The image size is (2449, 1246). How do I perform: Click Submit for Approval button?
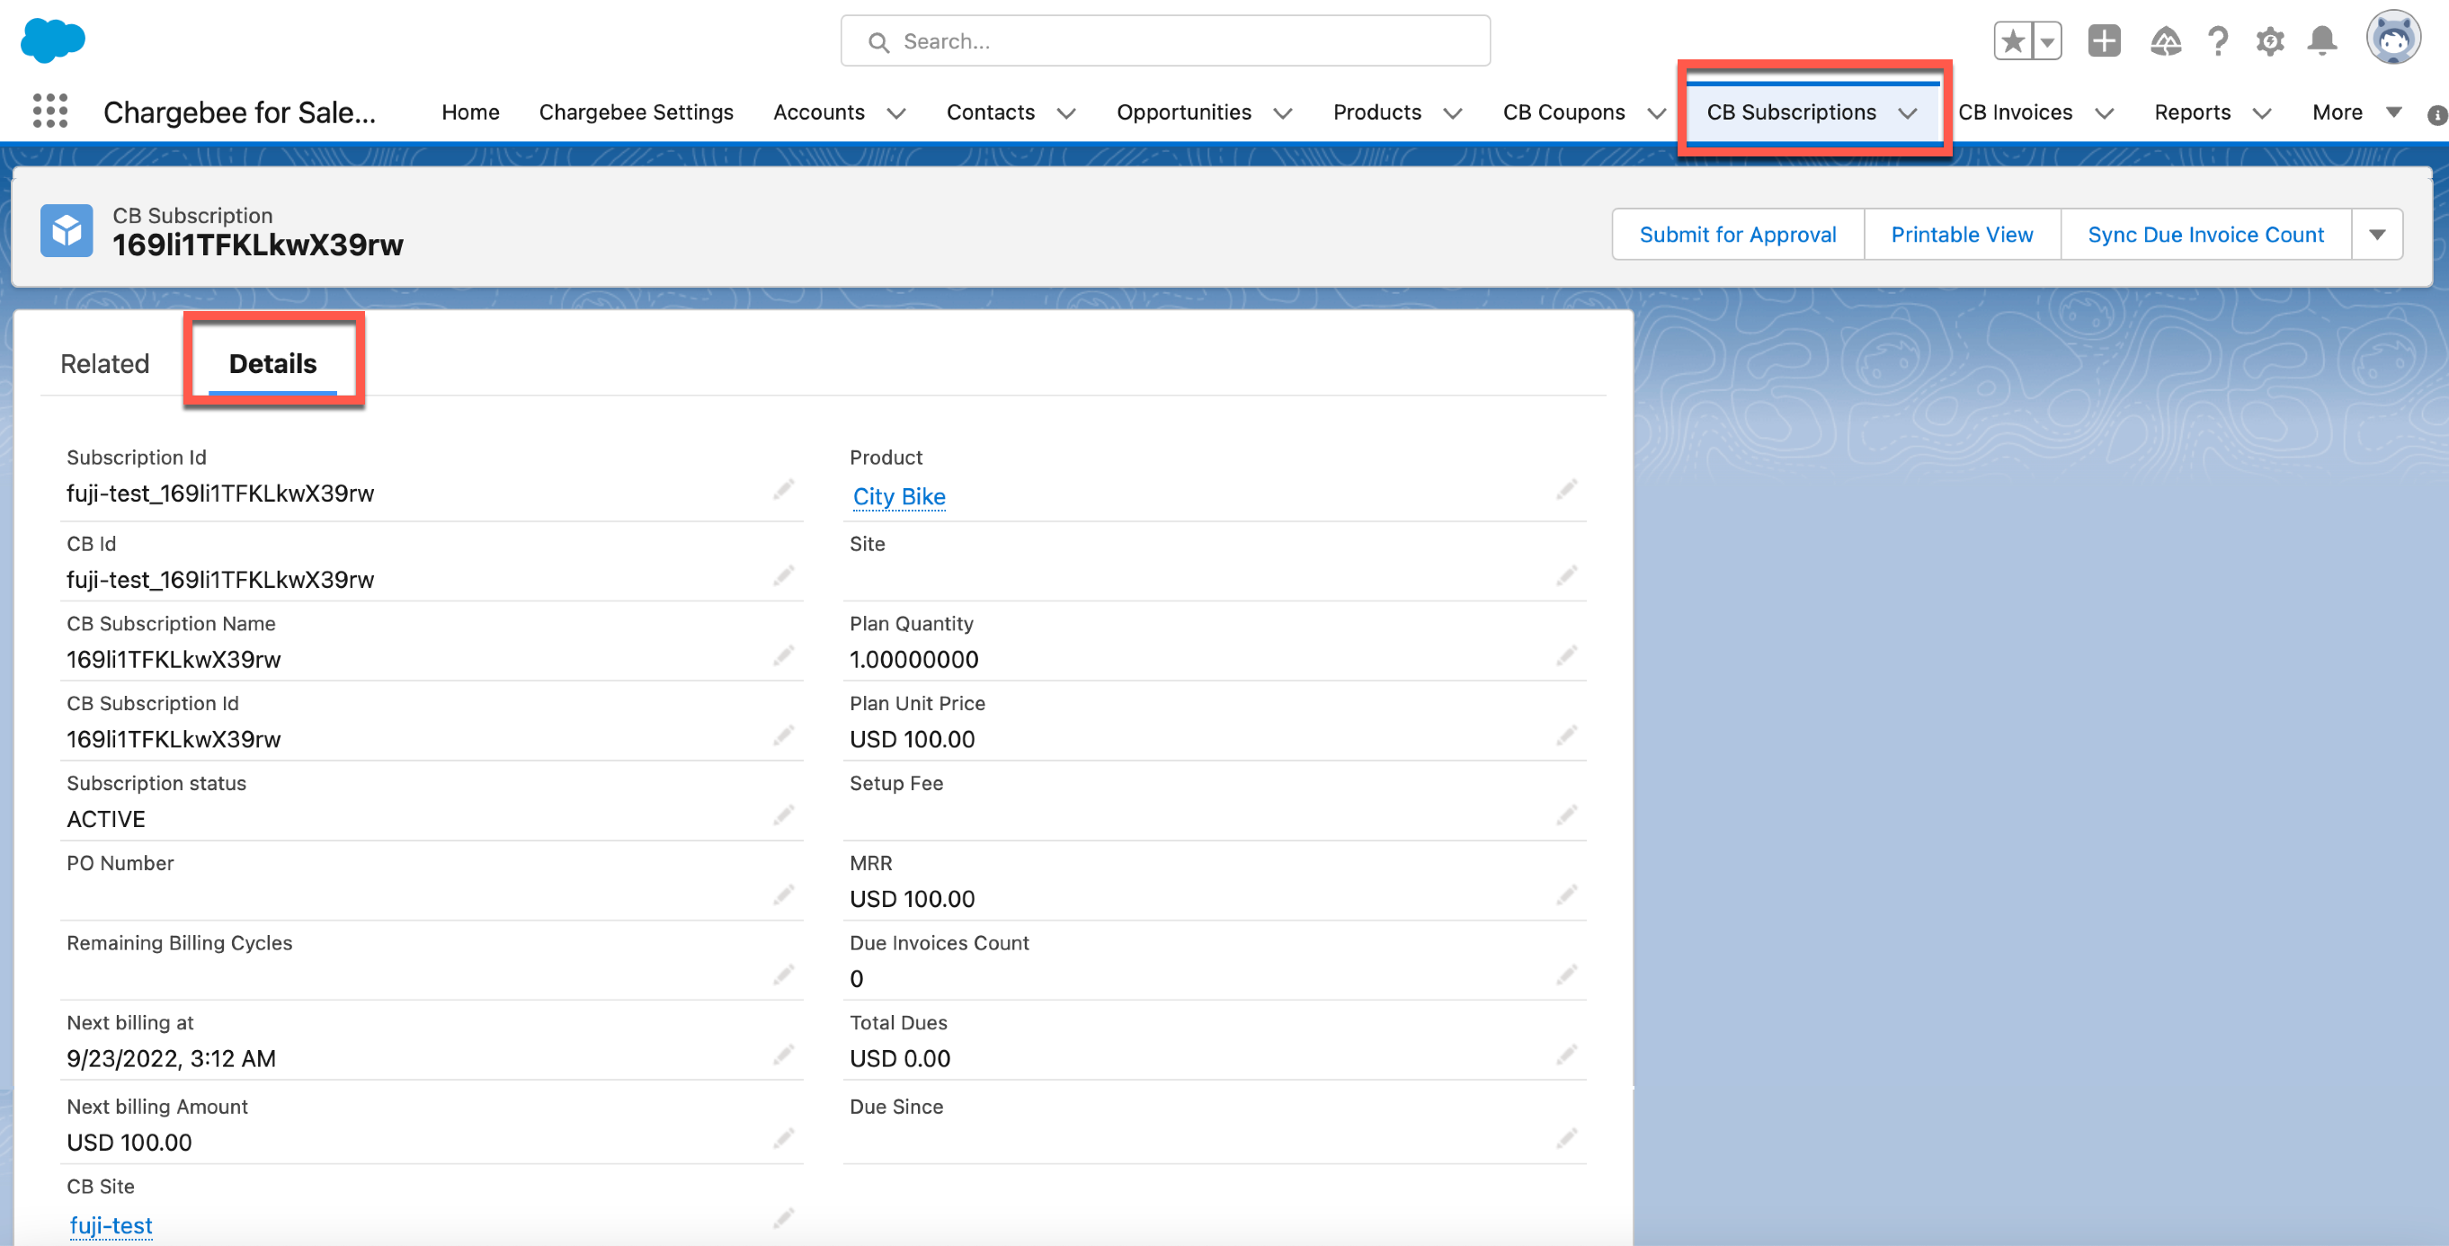click(1737, 235)
